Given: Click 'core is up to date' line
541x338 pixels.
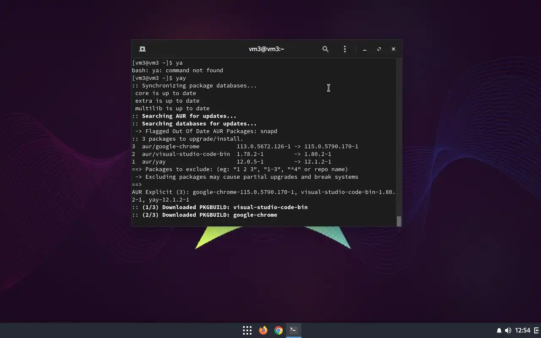Looking at the screenshot, I should [x=166, y=93].
